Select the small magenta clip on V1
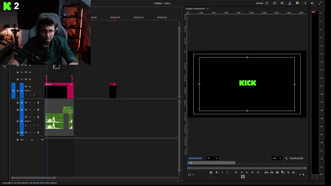This screenshot has height=186, width=331. point(113,90)
